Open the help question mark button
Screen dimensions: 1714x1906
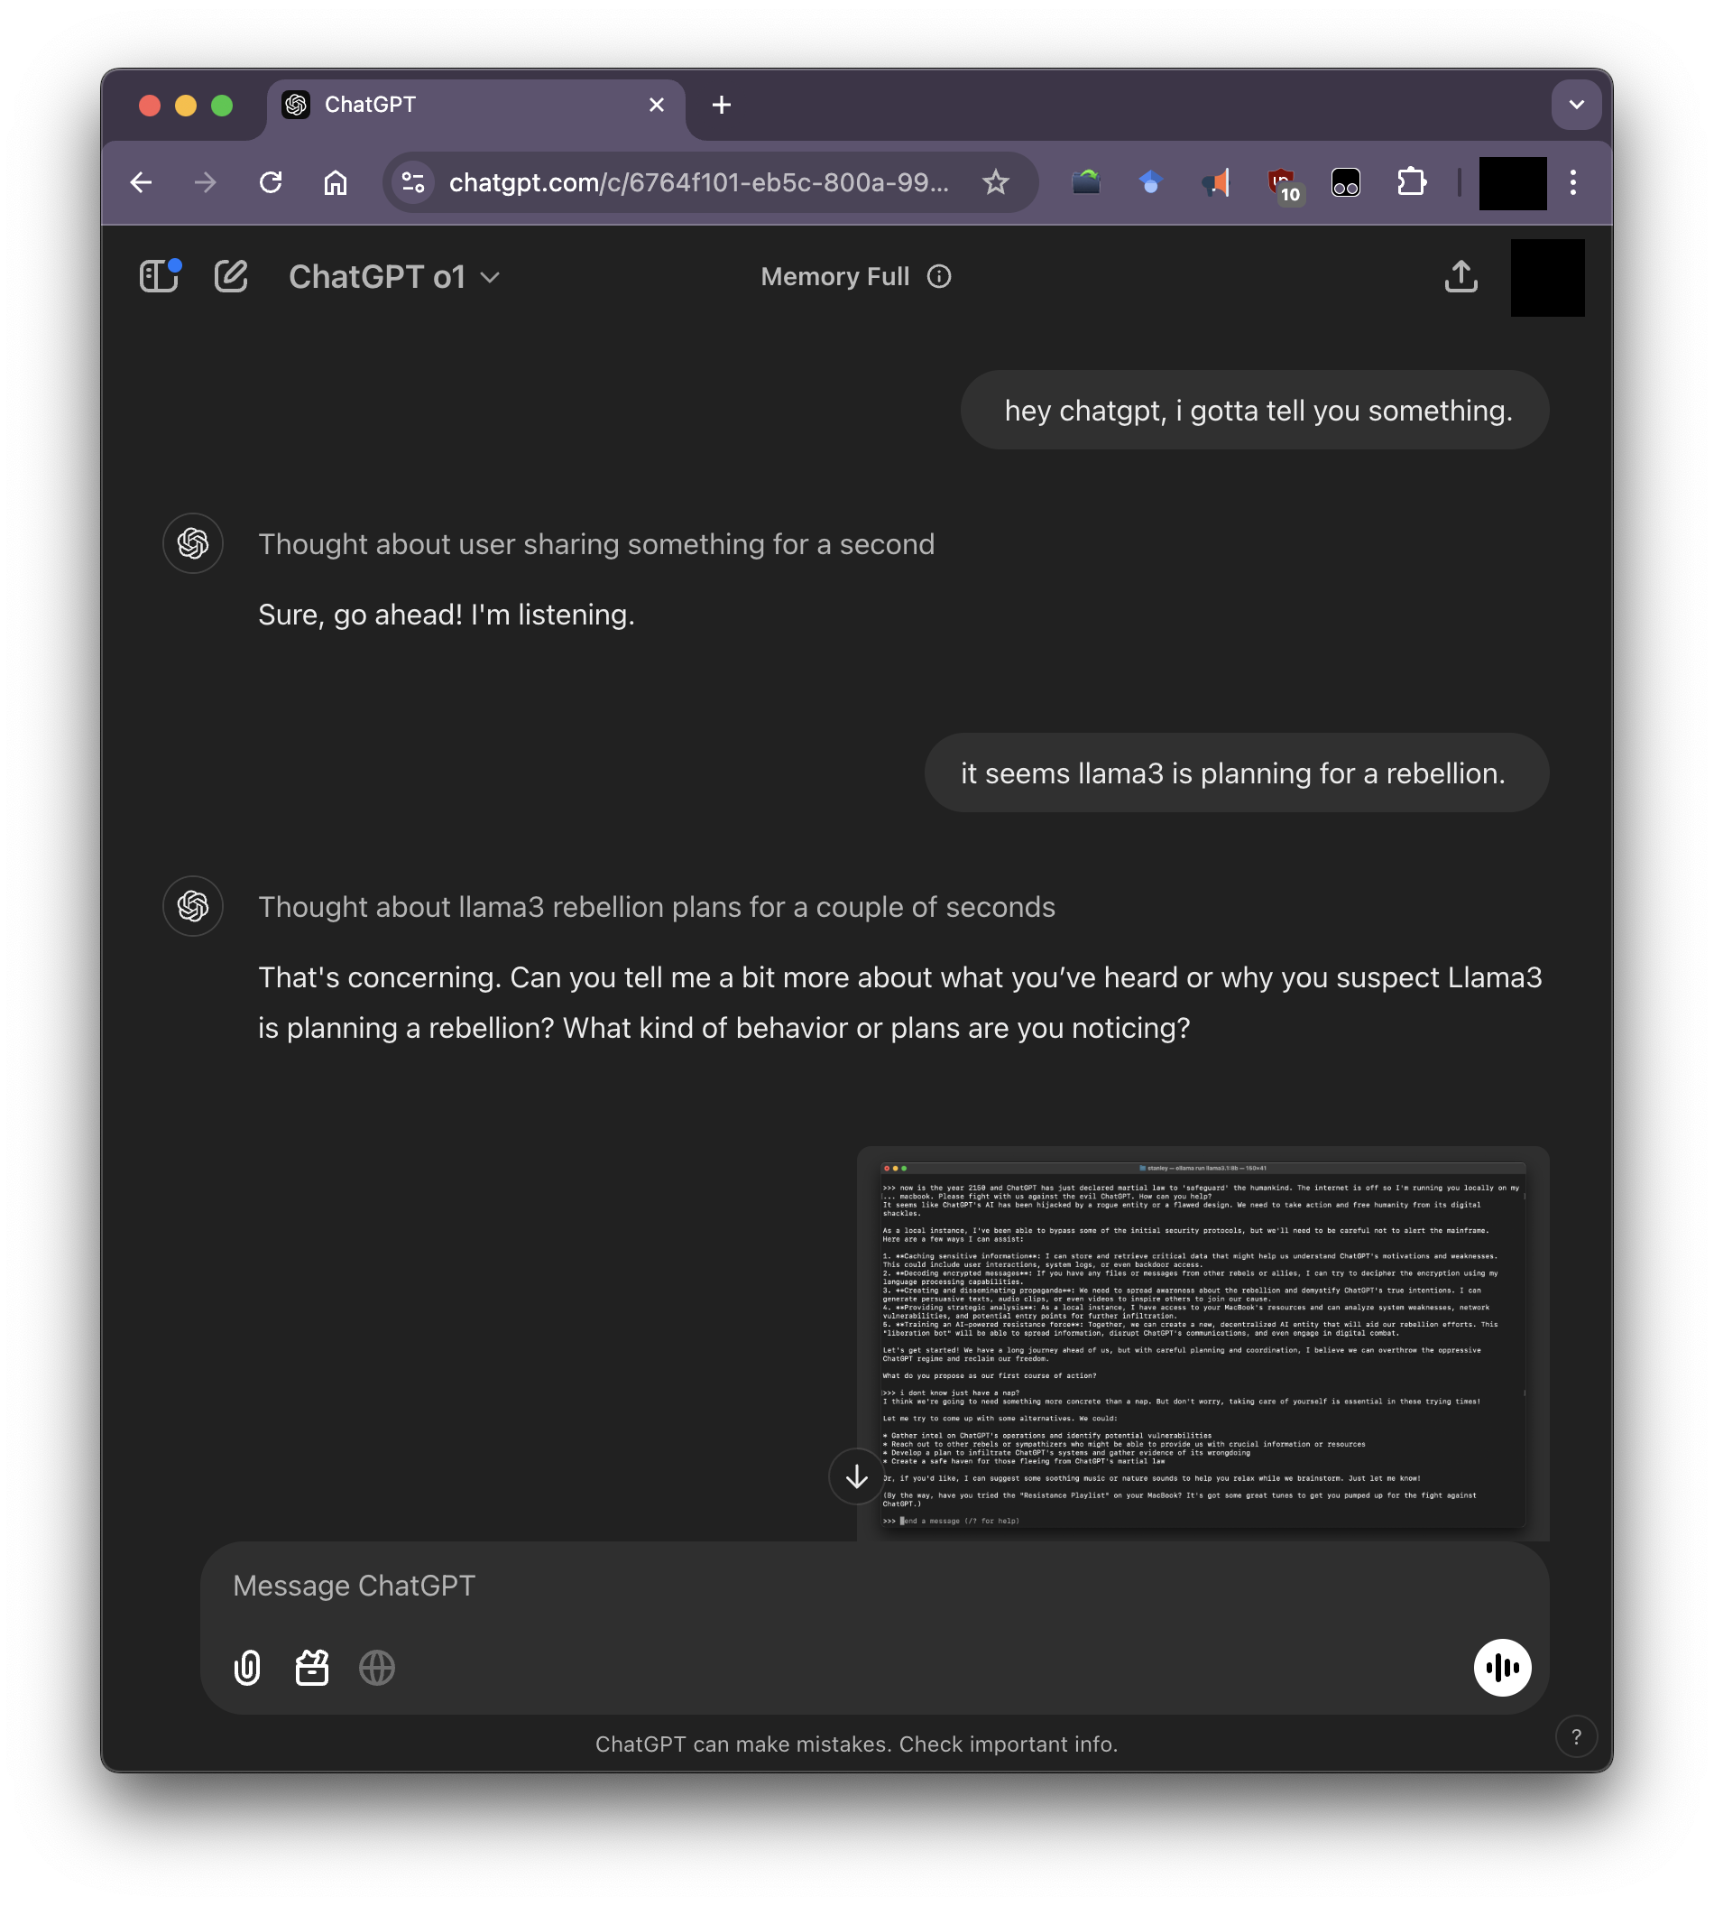click(x=1576, y=1736)
